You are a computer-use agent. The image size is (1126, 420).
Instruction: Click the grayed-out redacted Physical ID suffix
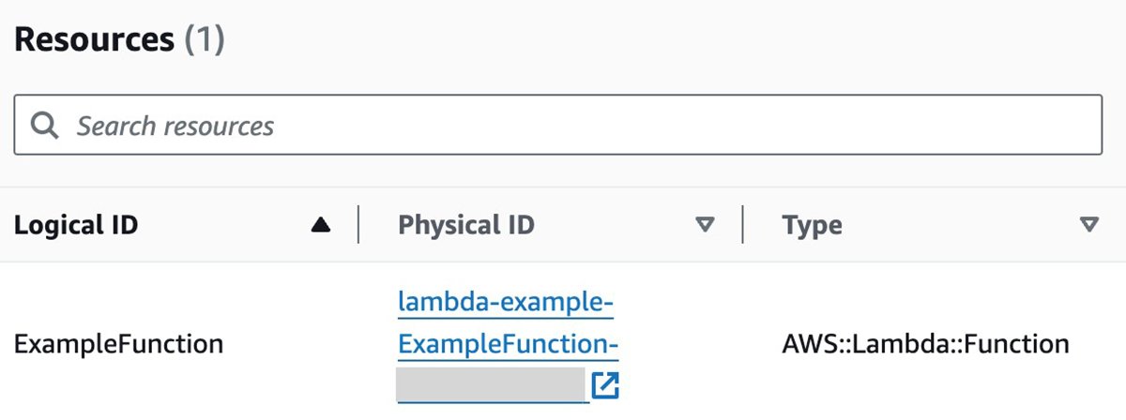tap(490, 384)
